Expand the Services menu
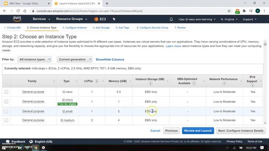Viewport: 269px width, 151px height. 41,19
